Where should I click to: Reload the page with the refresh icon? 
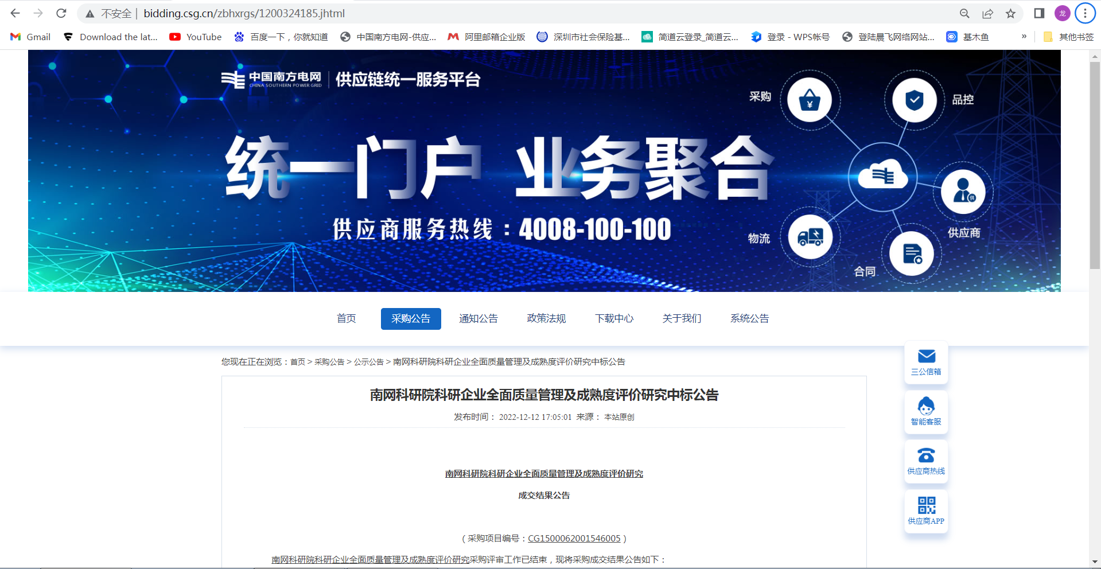click(61, 13)
